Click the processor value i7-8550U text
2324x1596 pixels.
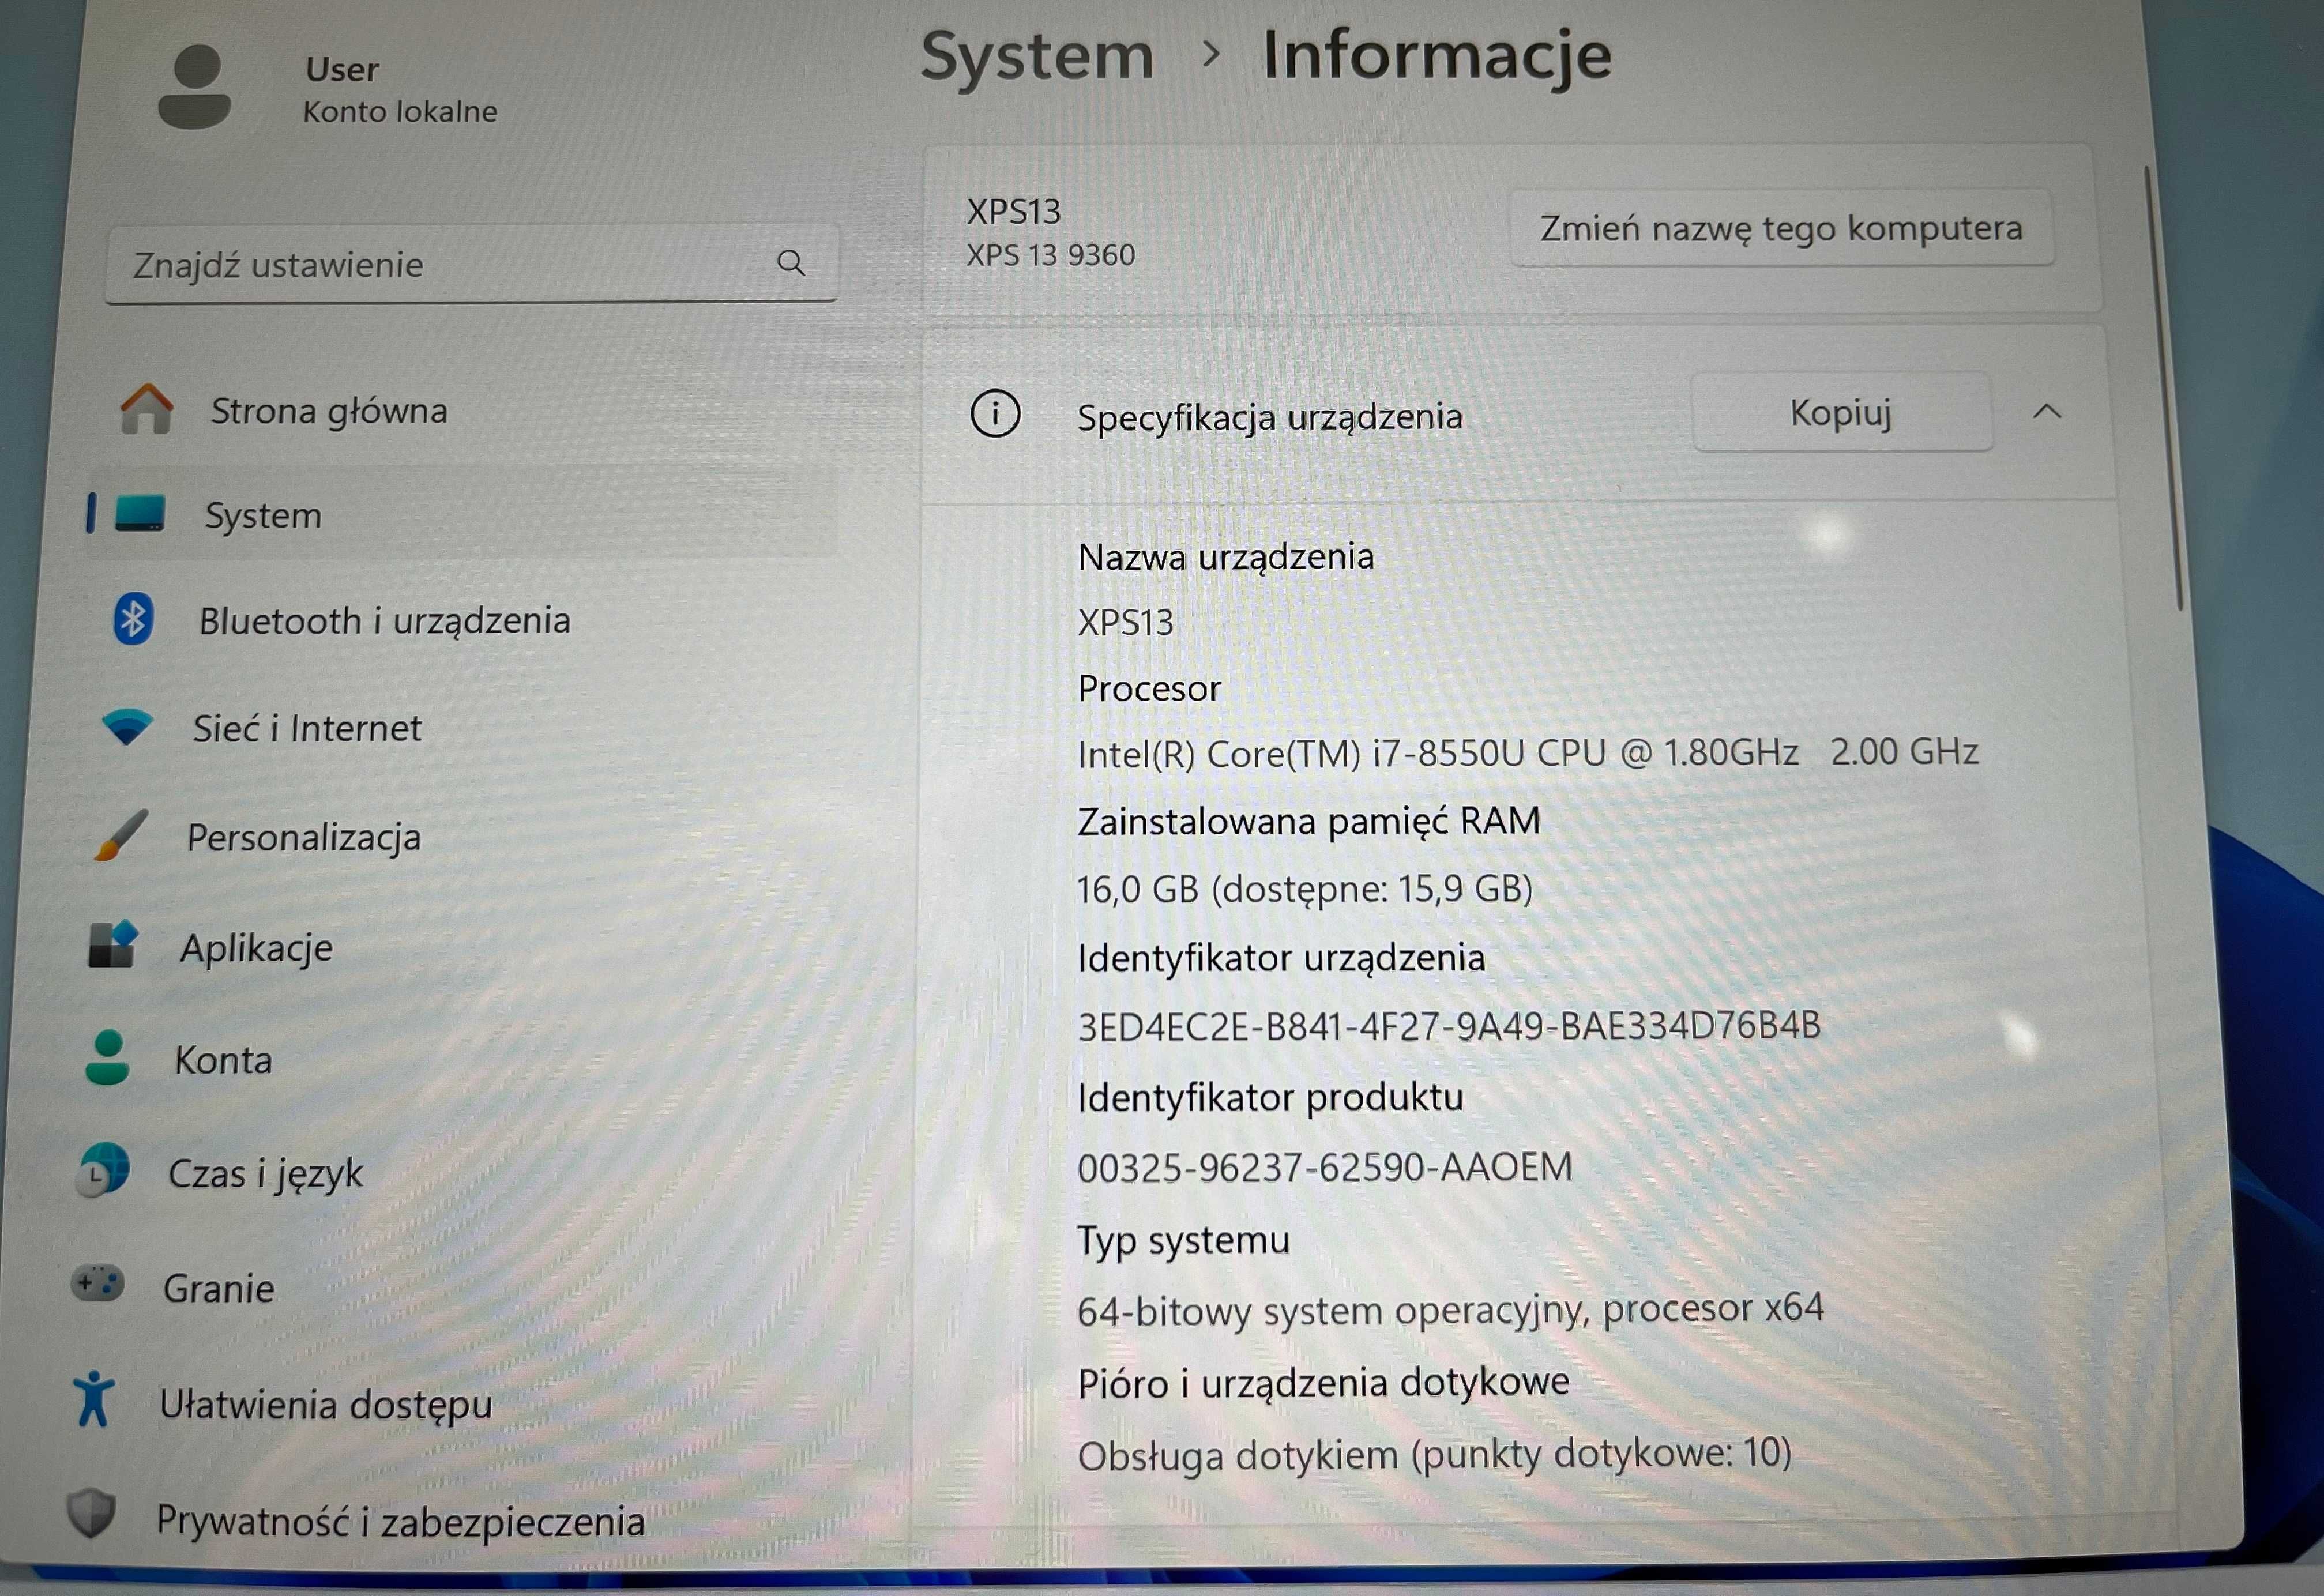pyautogui.click(x=1528, y=753)
